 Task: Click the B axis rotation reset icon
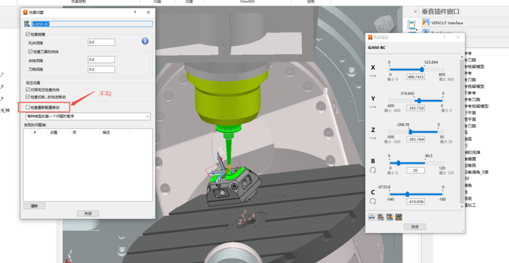372,170
